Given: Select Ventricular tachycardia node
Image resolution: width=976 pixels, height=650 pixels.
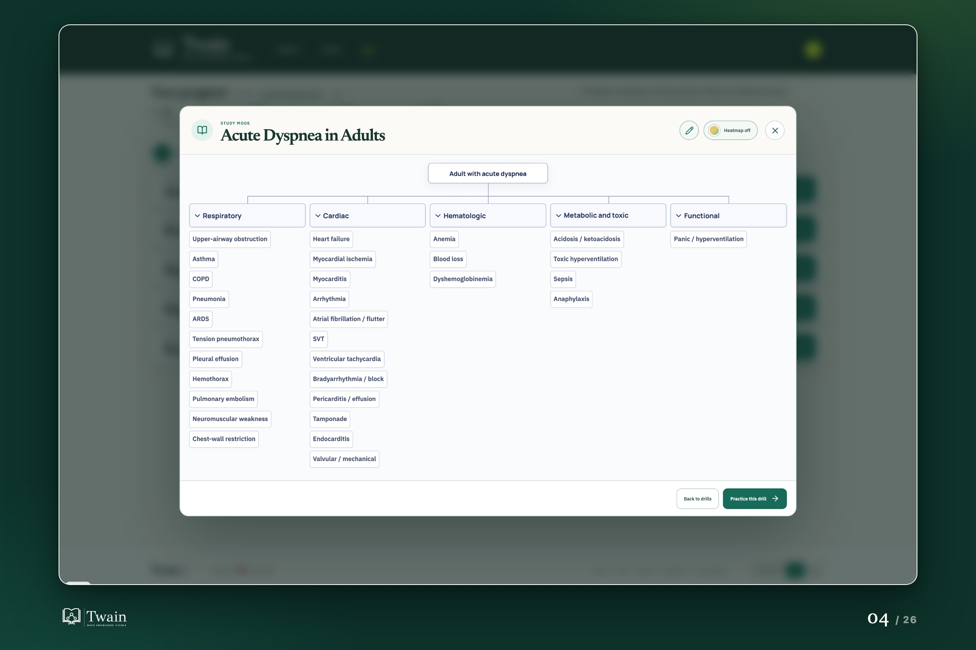Looking at the screenshot, I should (x=347, y=359).
